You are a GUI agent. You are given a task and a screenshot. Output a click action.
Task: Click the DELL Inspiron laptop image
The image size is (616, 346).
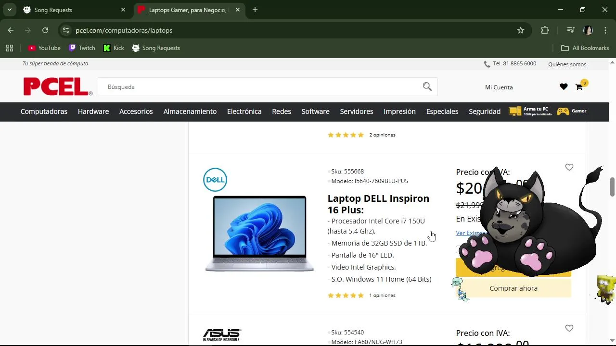[x=259, y=234]
